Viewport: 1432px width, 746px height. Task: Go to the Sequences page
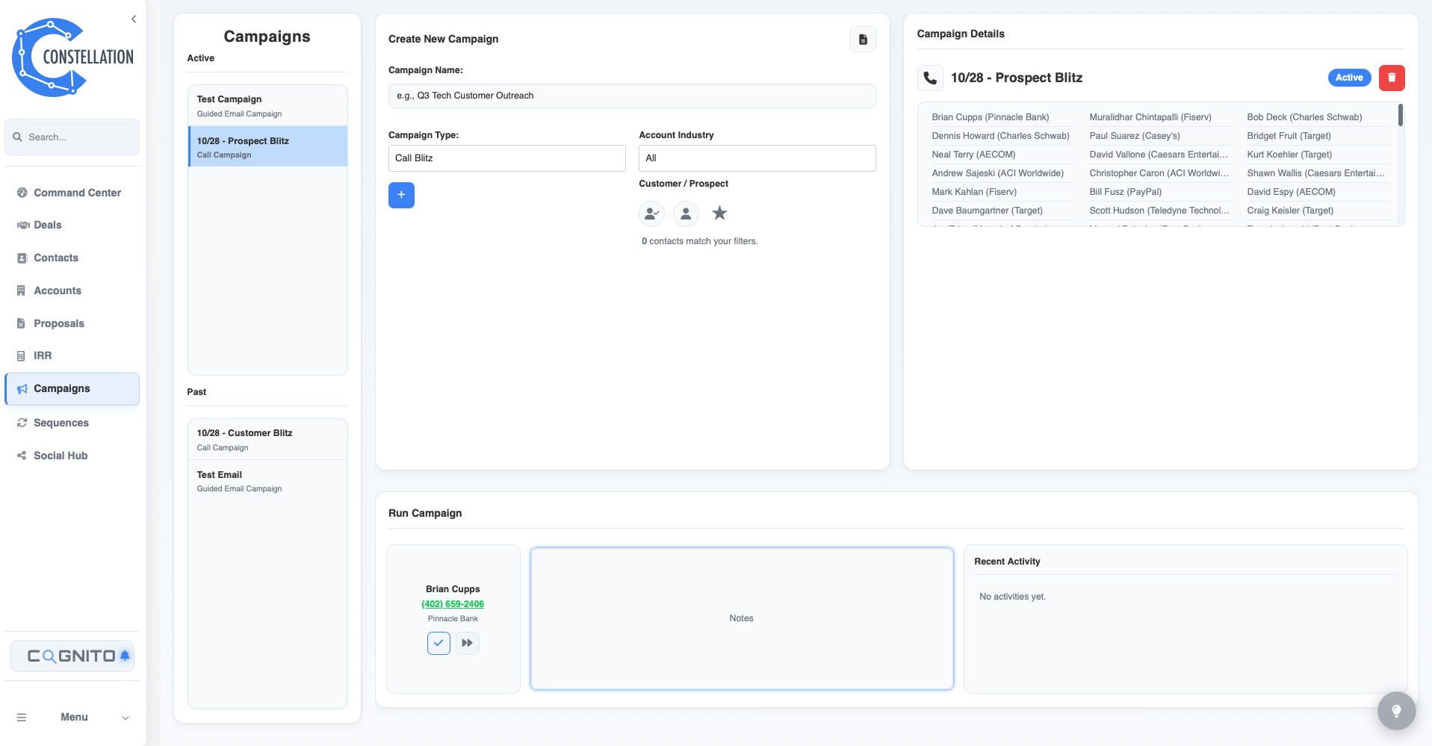point(61,423)
